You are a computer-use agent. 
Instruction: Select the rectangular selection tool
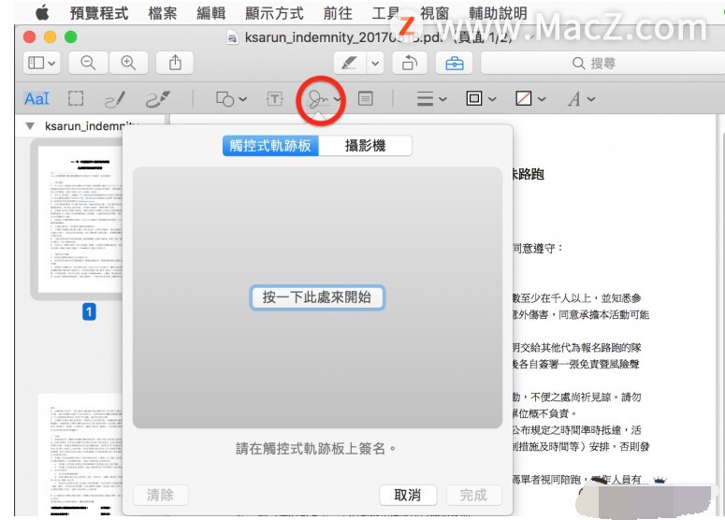76,98
